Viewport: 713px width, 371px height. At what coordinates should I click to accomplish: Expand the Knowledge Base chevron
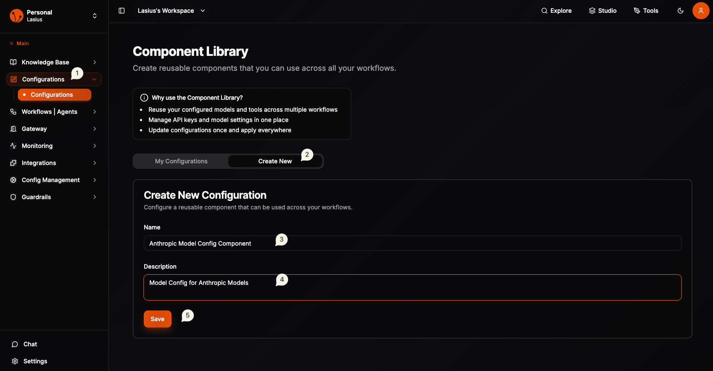click(x=95, y=62)
